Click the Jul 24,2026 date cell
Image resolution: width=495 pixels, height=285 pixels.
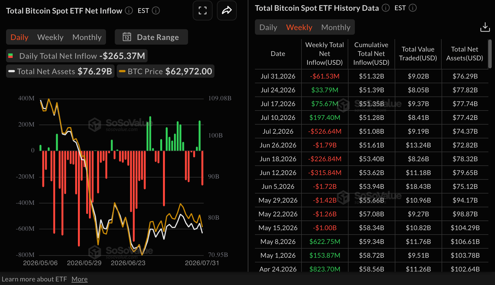click(278, 90)
